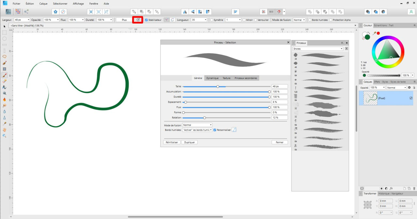This screenshot has width=417, height=219.
Task: Click the Plus button in context toolbar
Action: pos(124,20)
